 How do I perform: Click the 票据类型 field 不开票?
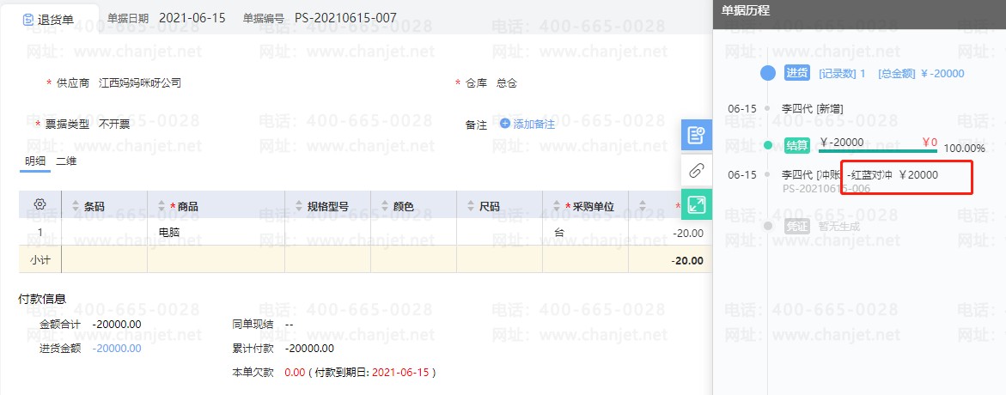coord(114,124)
